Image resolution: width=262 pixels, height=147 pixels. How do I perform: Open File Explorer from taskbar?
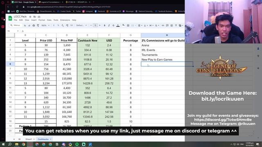pyautogui.click(x=17, y=144)
